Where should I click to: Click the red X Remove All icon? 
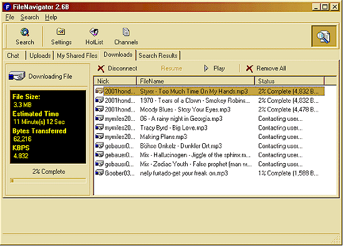pyautogui.click(x=249, y=69)
